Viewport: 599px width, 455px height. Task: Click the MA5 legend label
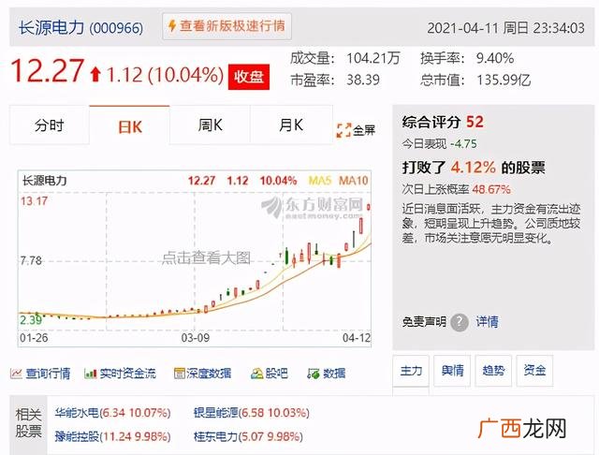(320, 181)
